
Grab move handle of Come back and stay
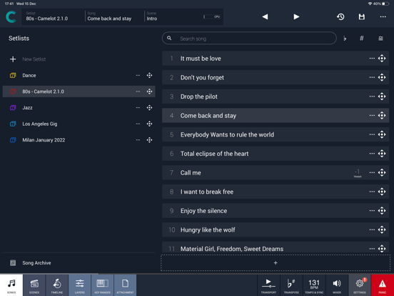coord(382,116)
